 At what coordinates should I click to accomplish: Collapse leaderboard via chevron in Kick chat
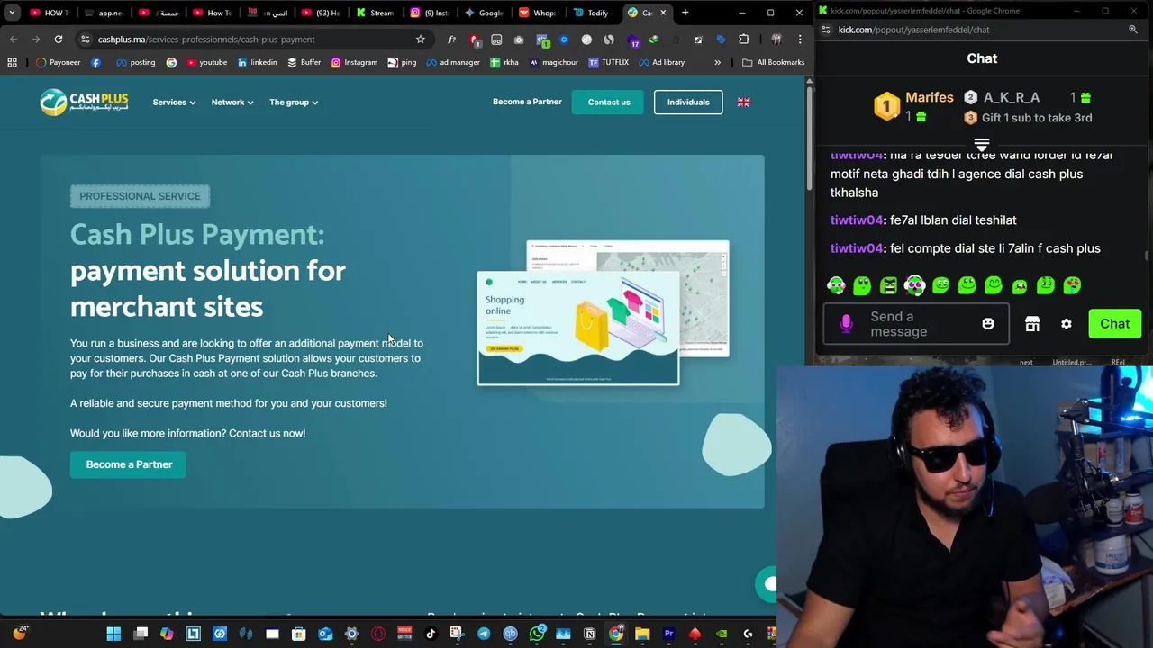tap(982, 144)
